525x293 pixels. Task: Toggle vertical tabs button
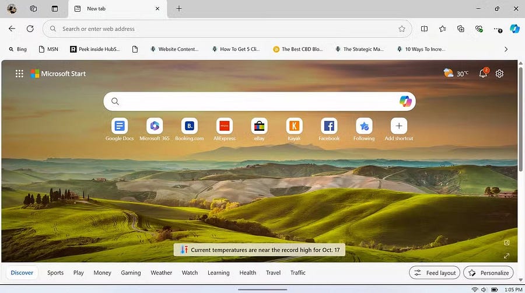click(55, 9)
